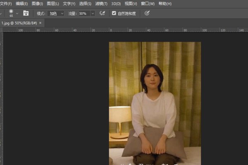Open the 3D(D) menu
The width and height of the screenshot is (248, 165).
116,4
